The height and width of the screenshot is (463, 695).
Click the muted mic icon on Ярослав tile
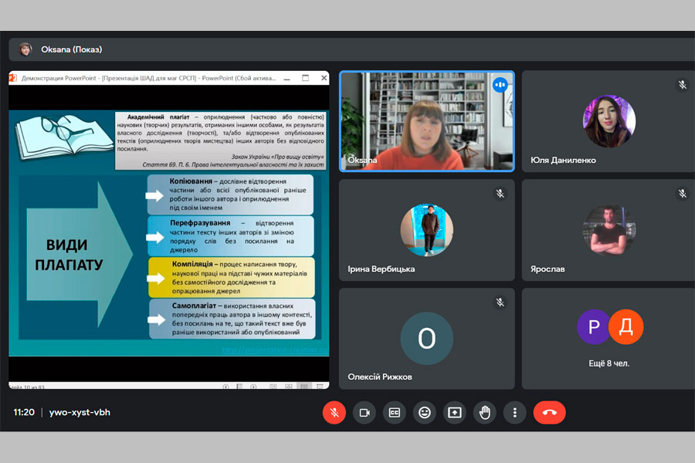[x=682, y=194]
